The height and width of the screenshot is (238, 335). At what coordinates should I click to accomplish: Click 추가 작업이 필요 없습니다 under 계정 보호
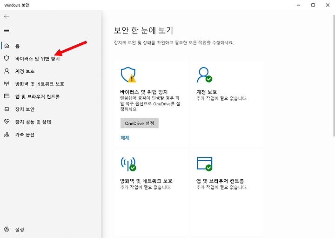pyautogui.click(x=221, y=98)
